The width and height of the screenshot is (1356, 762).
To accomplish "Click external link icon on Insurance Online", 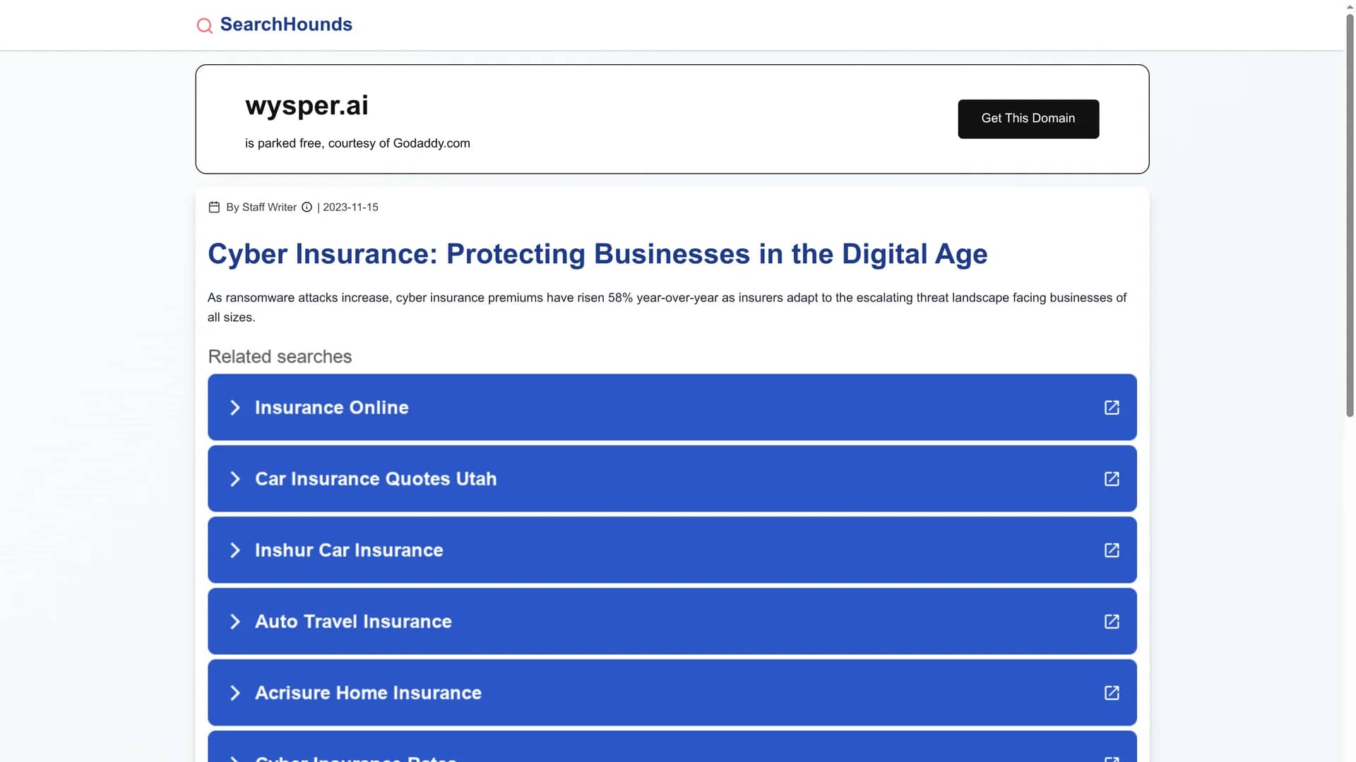I will point(1111,407).
